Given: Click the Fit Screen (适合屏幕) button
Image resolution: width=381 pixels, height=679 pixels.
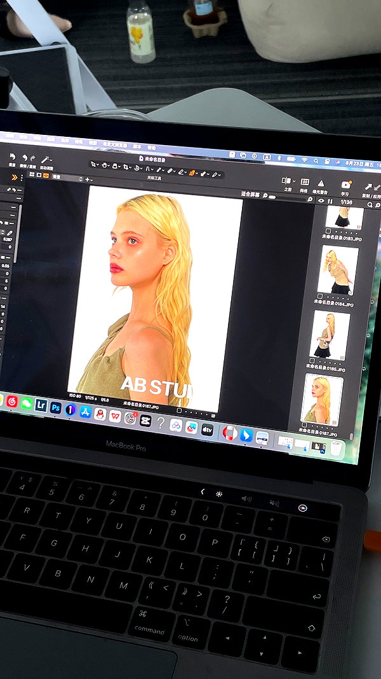Looking at the screenshot, I should pyautogui.click(x=251, y=195).
